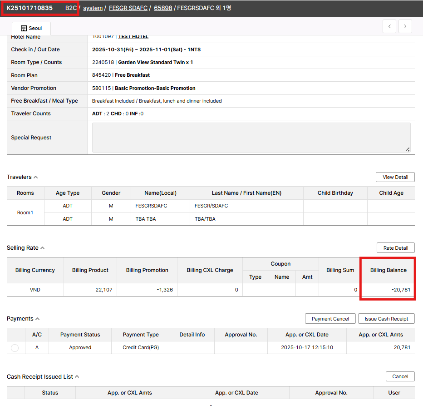Open the 65898 link in header
Viewport: 423px width, 410px height.
(163, 8)
